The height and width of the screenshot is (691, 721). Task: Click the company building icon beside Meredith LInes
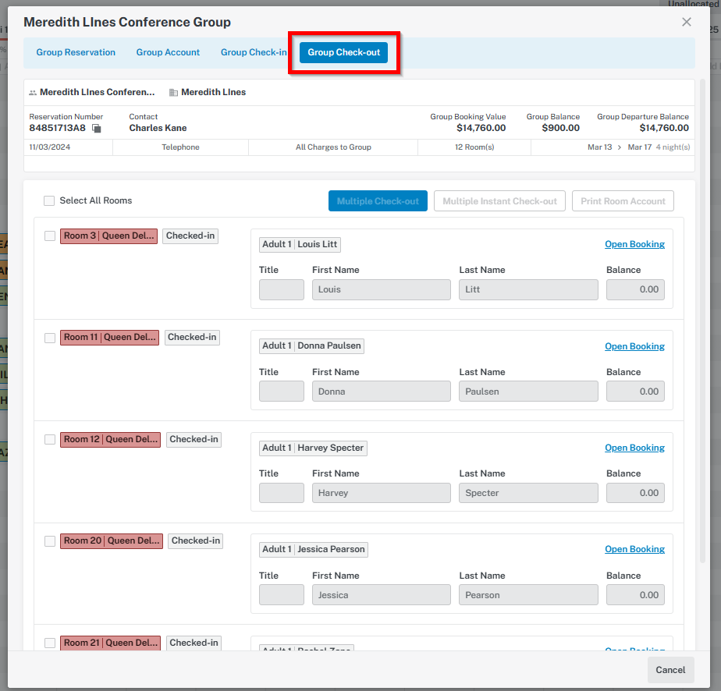(173, 93)
